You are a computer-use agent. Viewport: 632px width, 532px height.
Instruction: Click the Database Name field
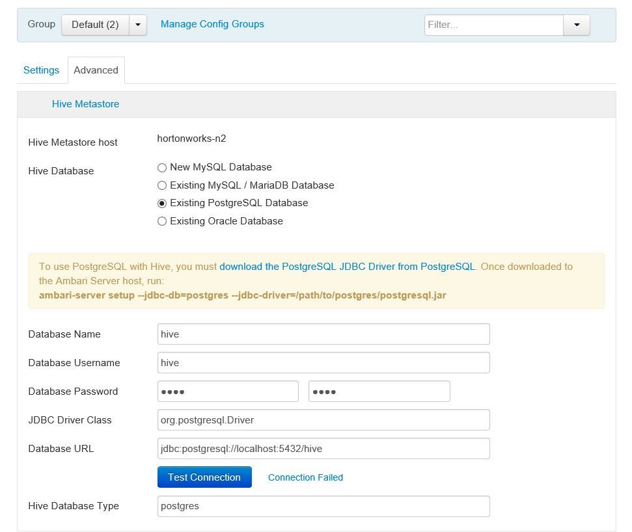[323, 334]
